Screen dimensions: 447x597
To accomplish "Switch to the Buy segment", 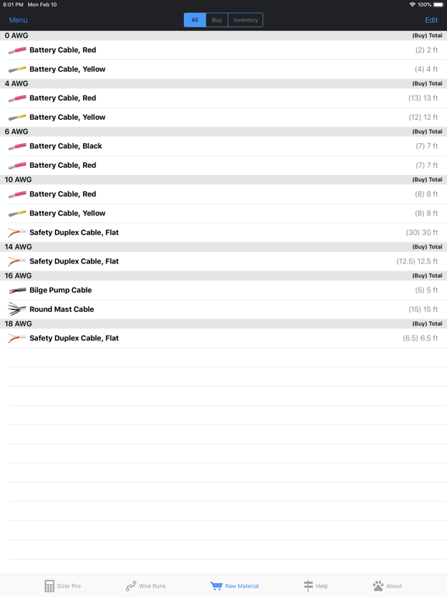I will pyautogui.click(x=217, y=19).
